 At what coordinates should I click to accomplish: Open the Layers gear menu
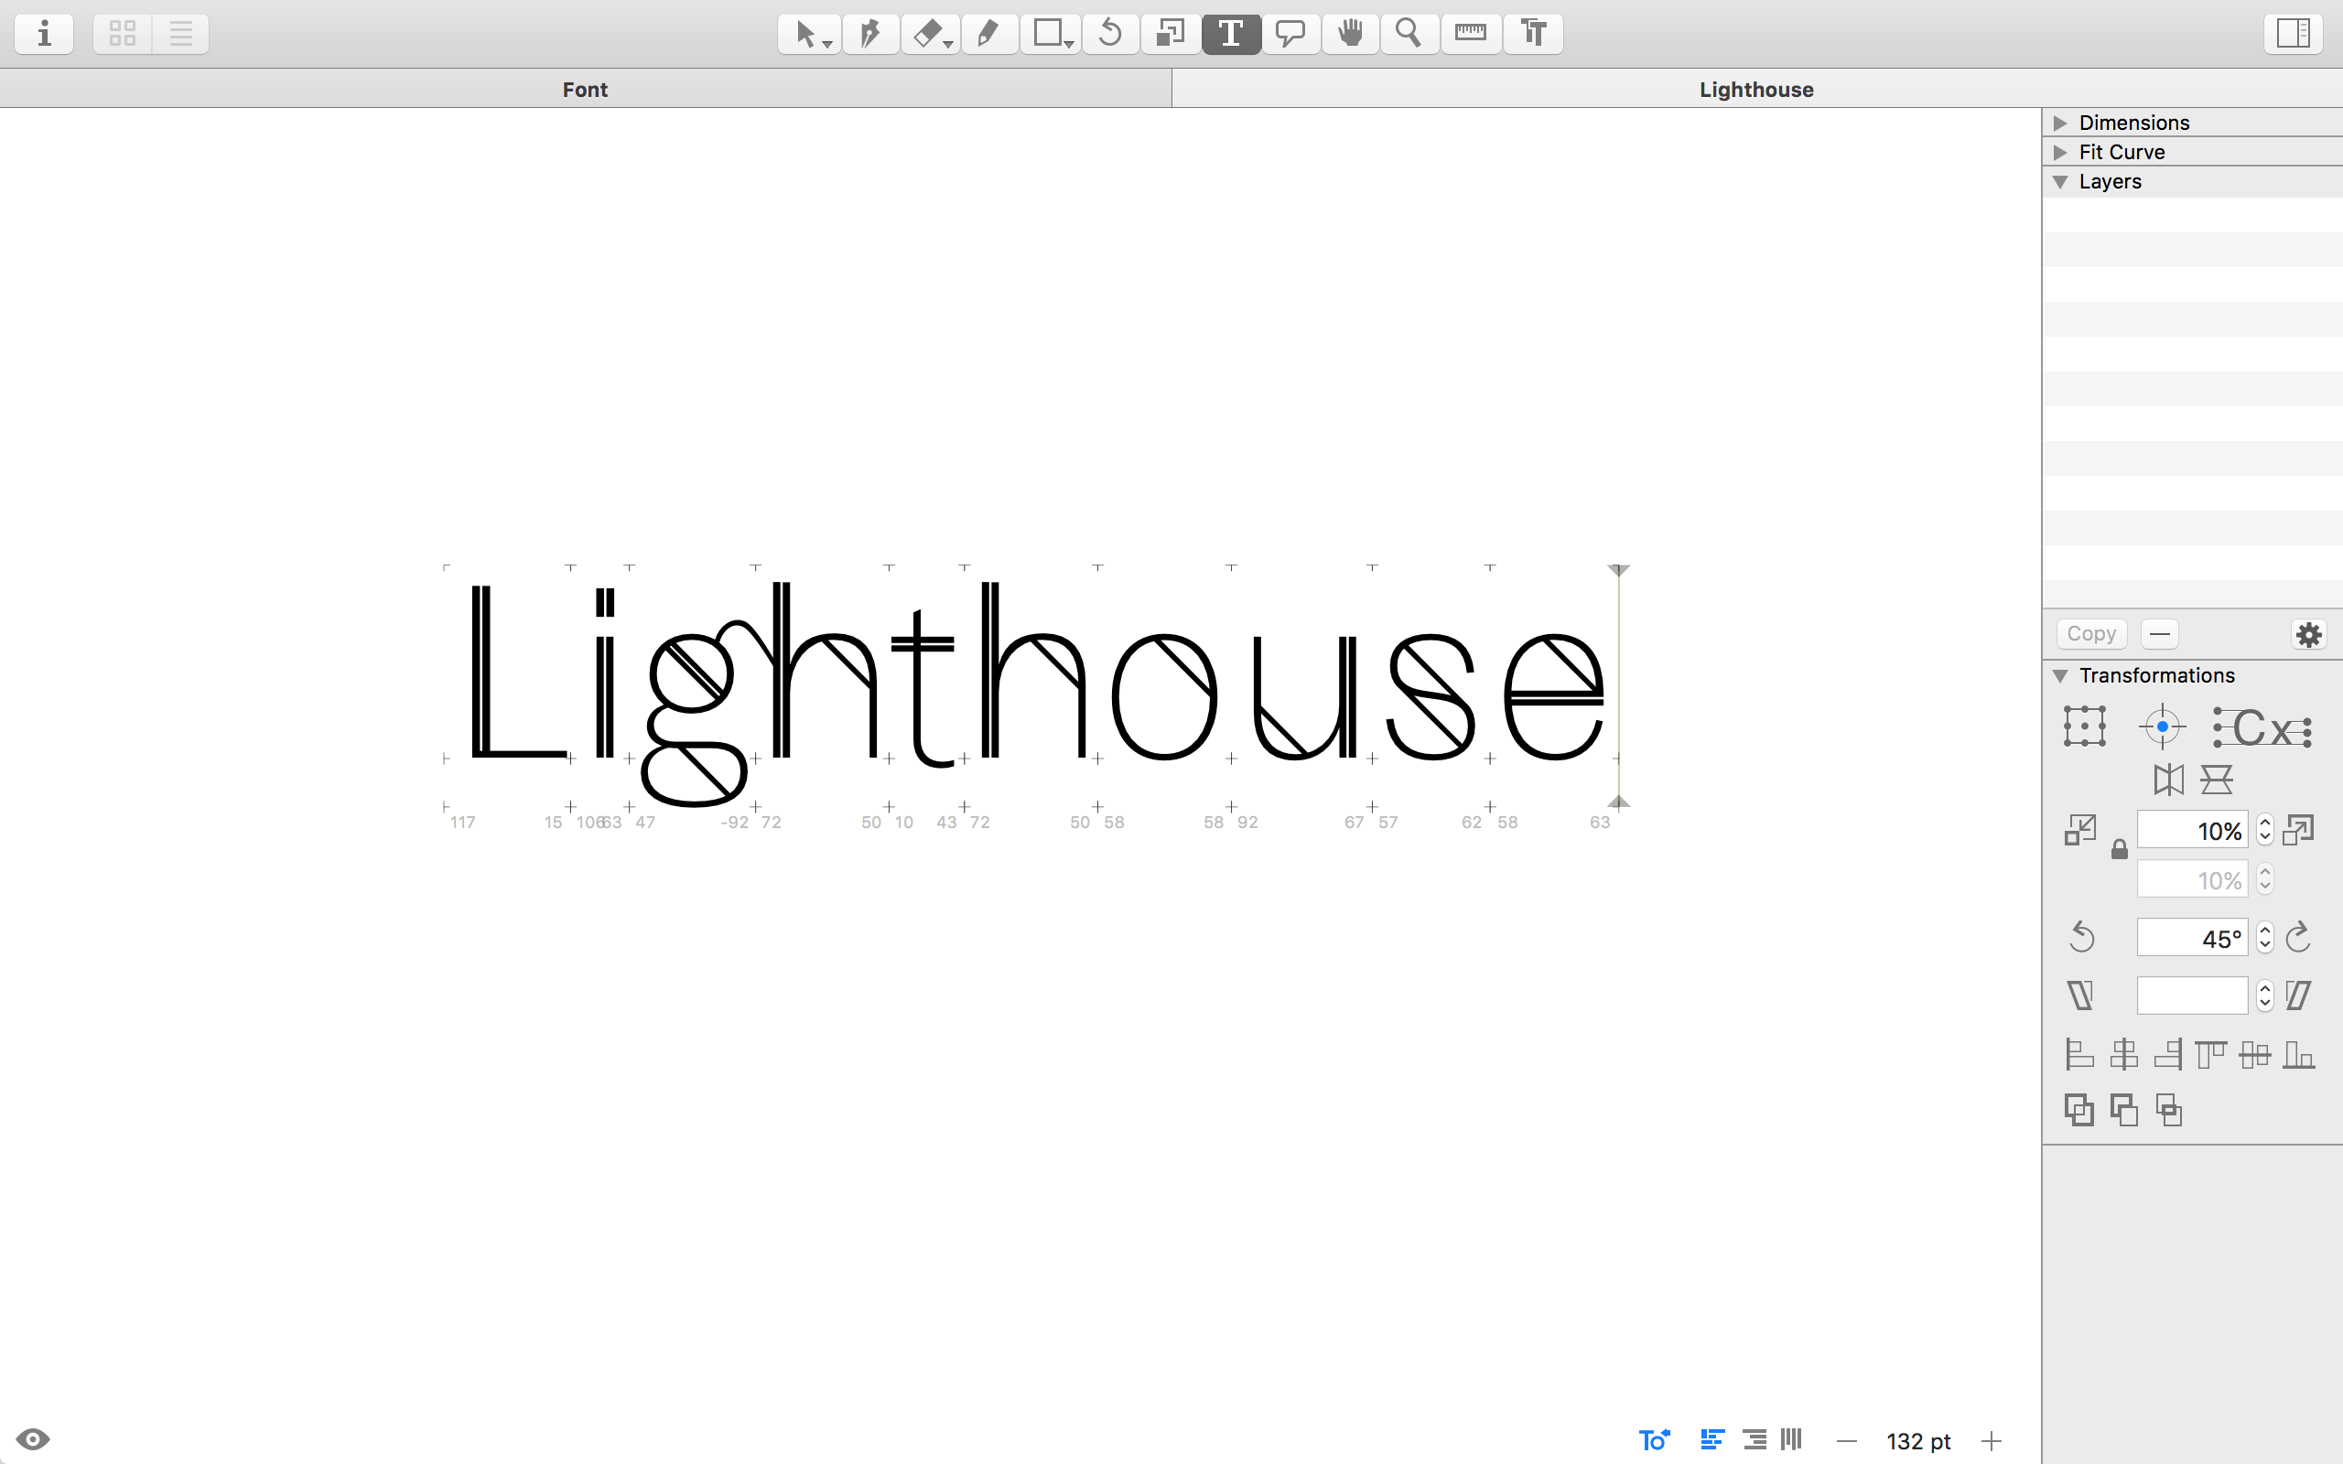point(2309,634)
